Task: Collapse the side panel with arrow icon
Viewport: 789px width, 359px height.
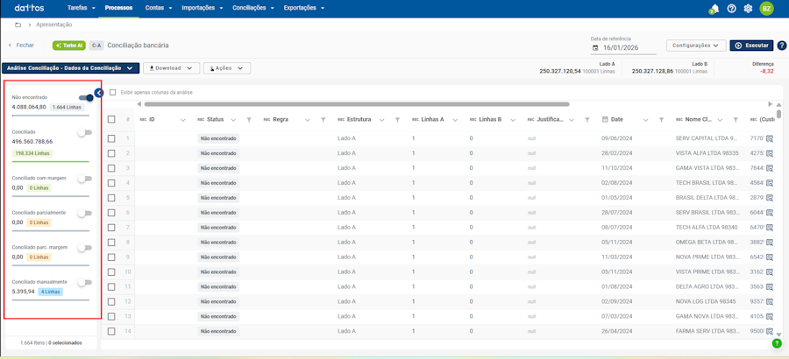Action: point(99,93)
